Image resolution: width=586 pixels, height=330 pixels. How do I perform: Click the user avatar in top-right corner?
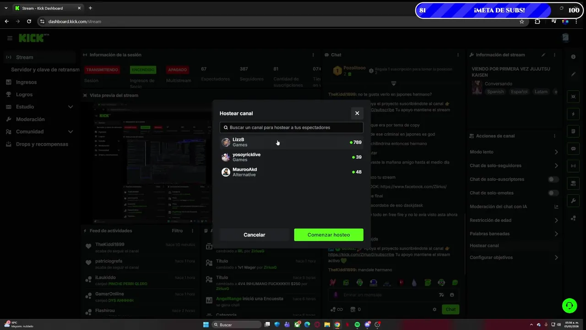tap(565, 38)
